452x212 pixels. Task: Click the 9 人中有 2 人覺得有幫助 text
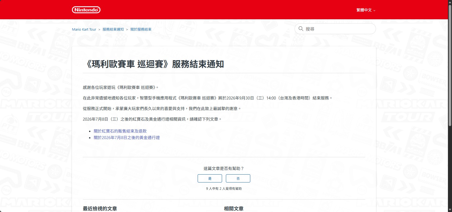tap(224, 188)
